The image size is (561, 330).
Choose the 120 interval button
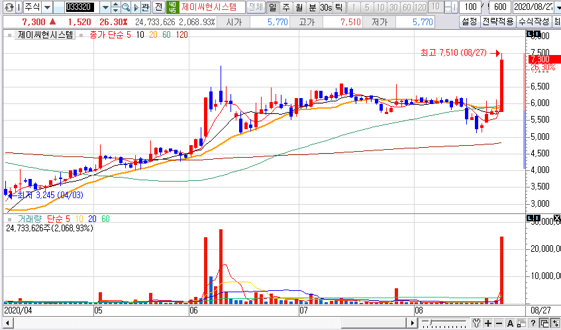click(x=420, y=7)
